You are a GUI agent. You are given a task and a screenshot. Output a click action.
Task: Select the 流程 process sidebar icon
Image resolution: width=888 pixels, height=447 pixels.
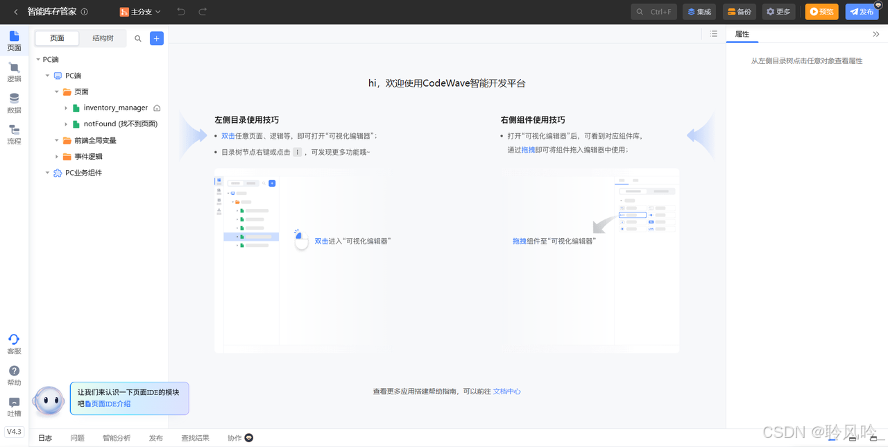(x=14, y=135)
